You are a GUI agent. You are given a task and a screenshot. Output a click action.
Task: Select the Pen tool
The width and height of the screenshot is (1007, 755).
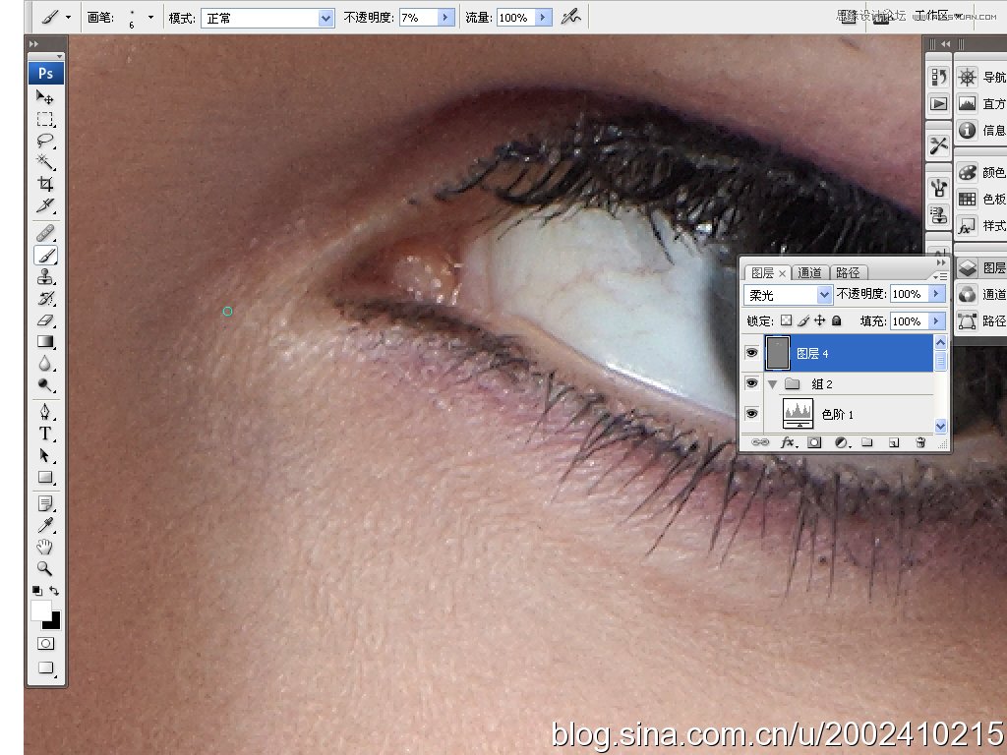pyautogui.click(x=45, y=412)
